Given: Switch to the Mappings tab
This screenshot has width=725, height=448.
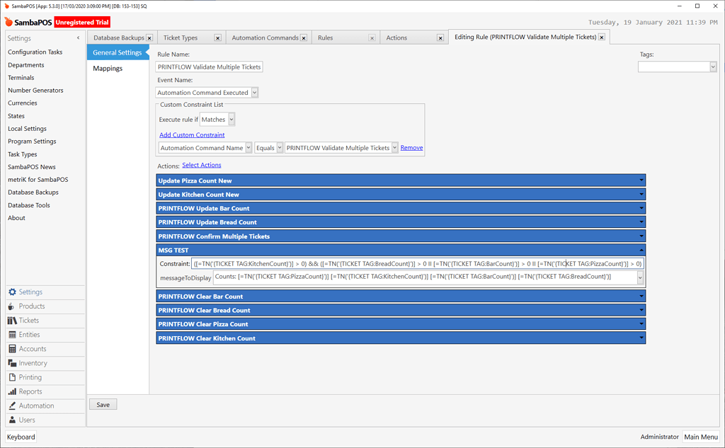Looking at the screenshot, I should [x=108, y=68].
